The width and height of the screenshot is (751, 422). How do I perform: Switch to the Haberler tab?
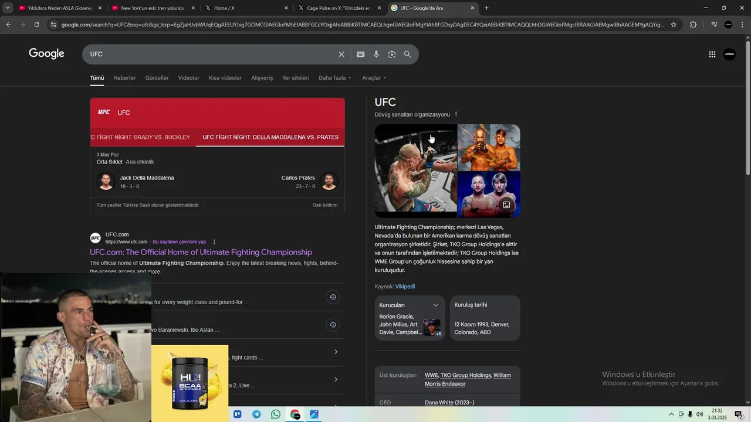click(124, 77)
